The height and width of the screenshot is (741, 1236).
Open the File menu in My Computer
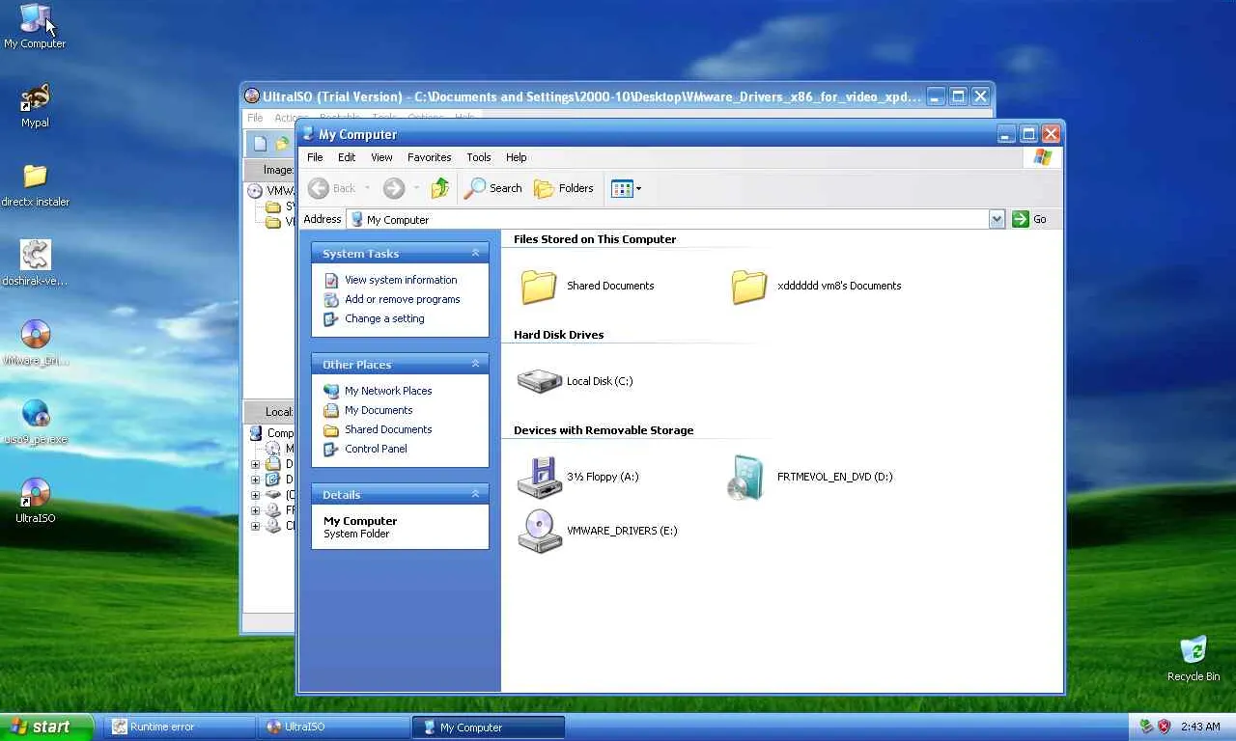(x=315, y=157)
